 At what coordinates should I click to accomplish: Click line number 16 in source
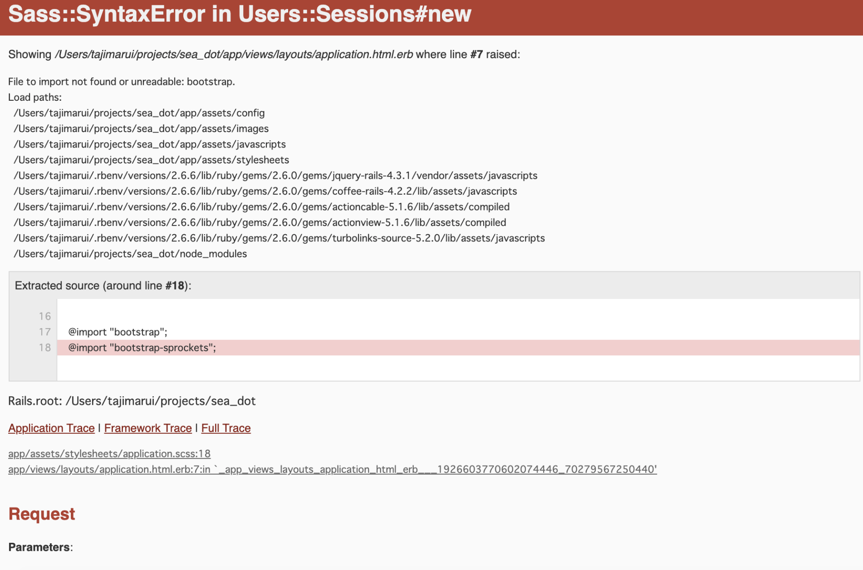click(x=44, y=316)
